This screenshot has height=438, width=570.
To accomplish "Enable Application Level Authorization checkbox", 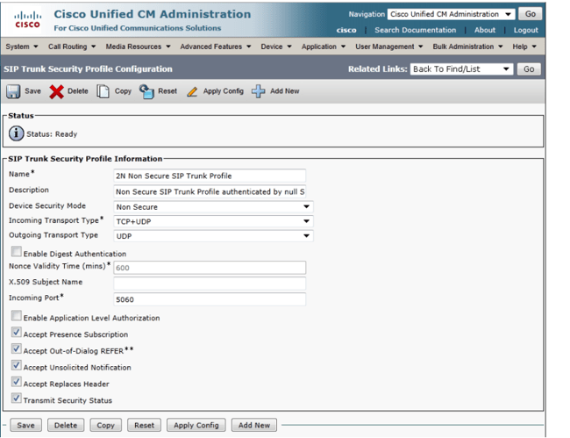I will [16, 315].
